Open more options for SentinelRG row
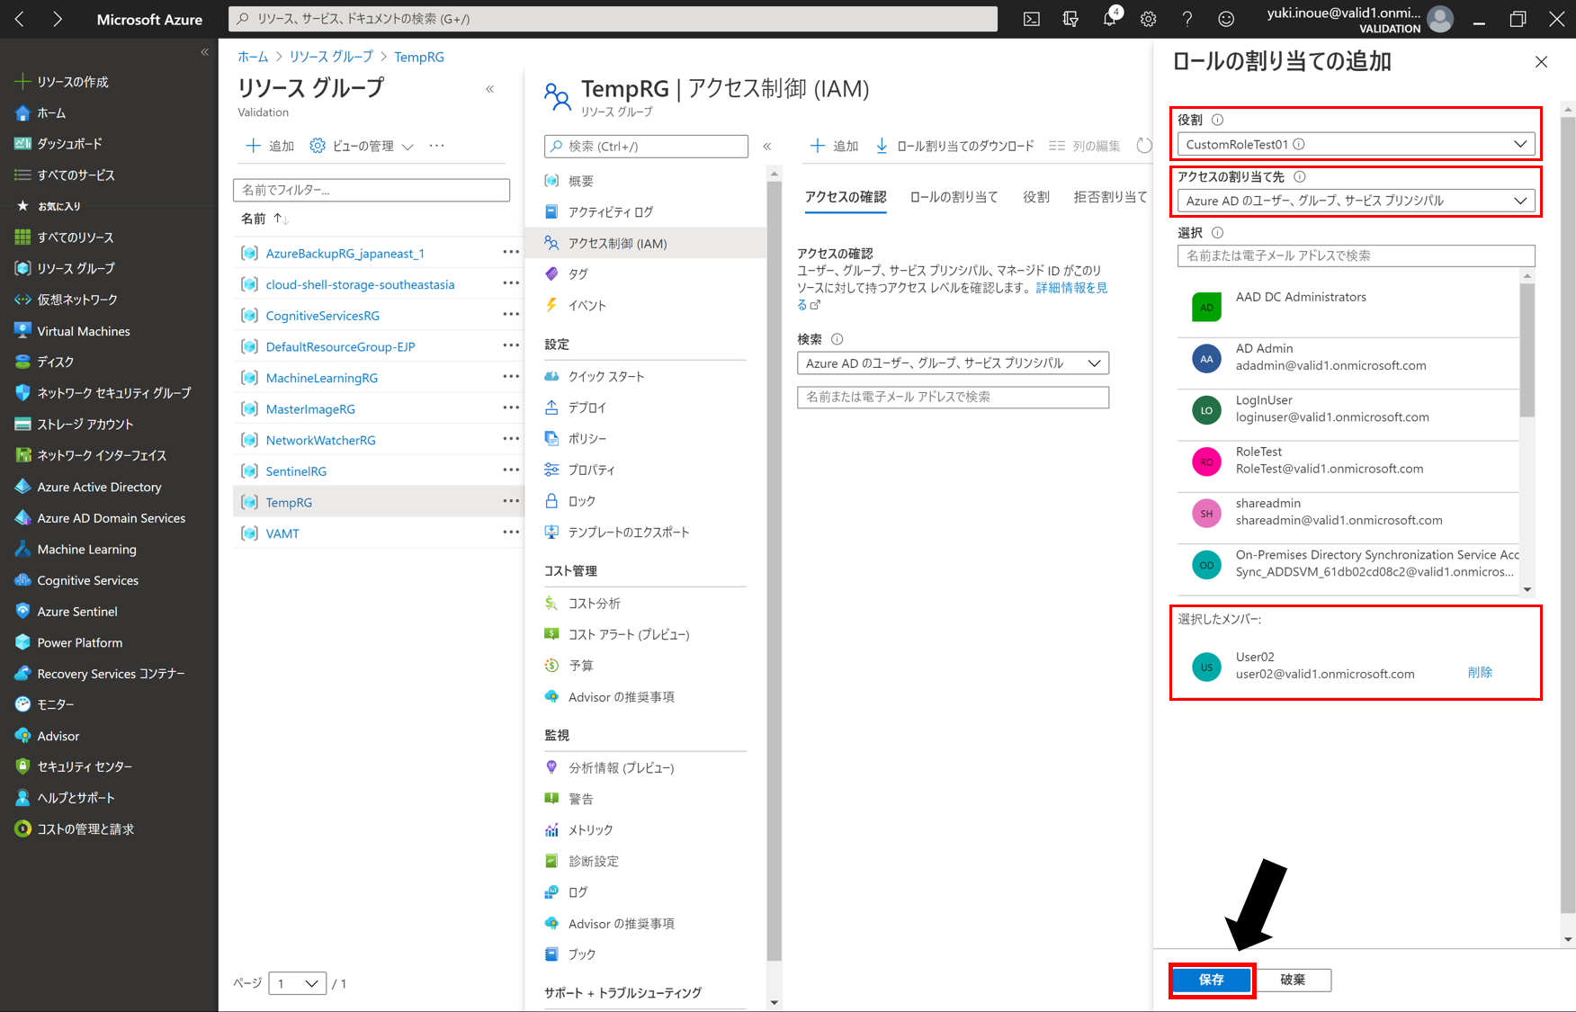Image resolution: width=1576 pixels, height=1012 pixels. [511, 470]
